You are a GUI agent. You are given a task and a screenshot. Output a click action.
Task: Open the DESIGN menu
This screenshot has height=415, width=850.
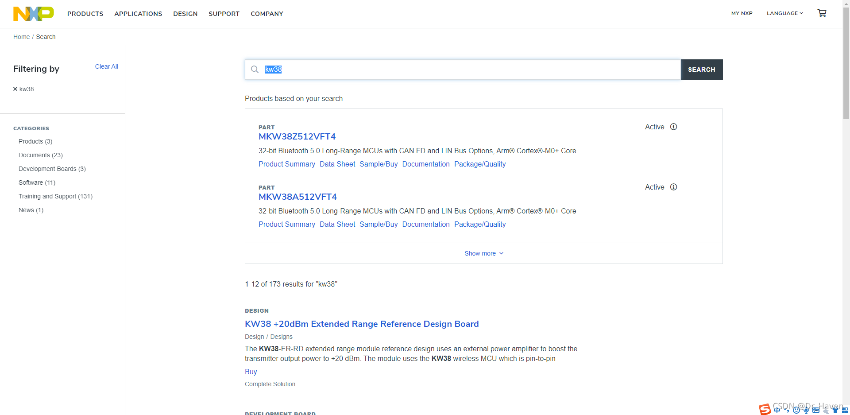point(185,14)
